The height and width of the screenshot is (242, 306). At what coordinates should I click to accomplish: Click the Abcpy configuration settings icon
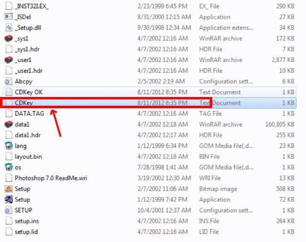click(x=8, y=81)
